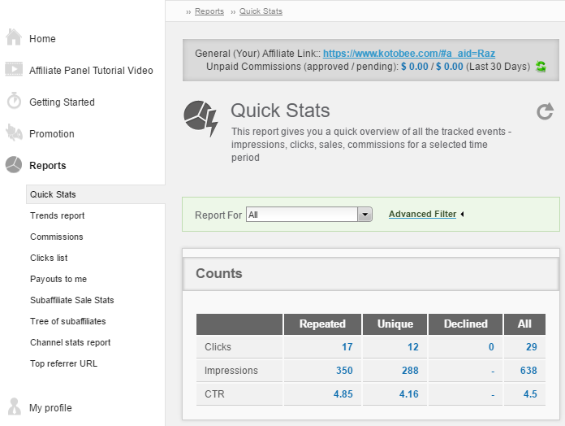Click the Getting Started stopwatch icon

click(x=14, y=102)
